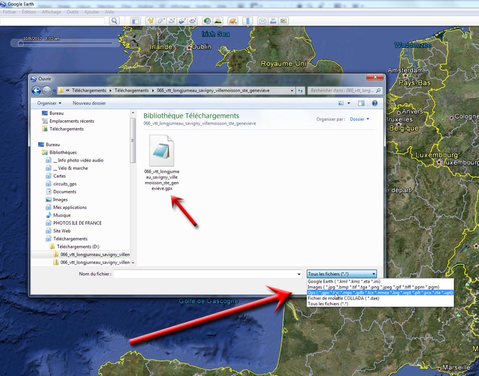The width and height of the screenshot is (479, 376).
Task: Click the 066_vtt_longjumeau folder segment in breadcrumb
Action: pos(213,90)
